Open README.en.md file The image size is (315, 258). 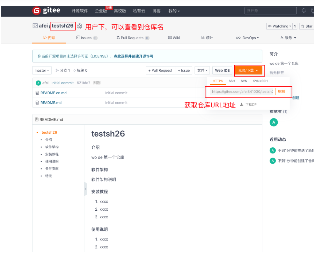(x=54, y=93)
